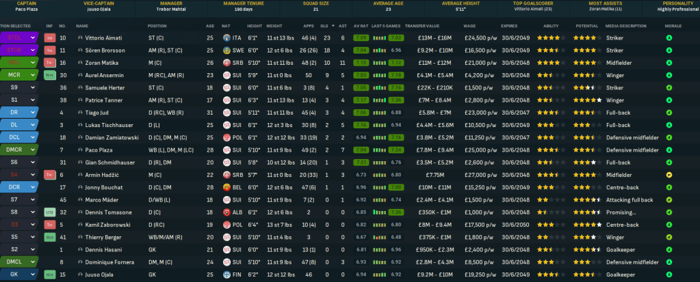Click the Trn status icon for Armin Hadžić
Screen dimensions: 700x282
tap(49, 175)
